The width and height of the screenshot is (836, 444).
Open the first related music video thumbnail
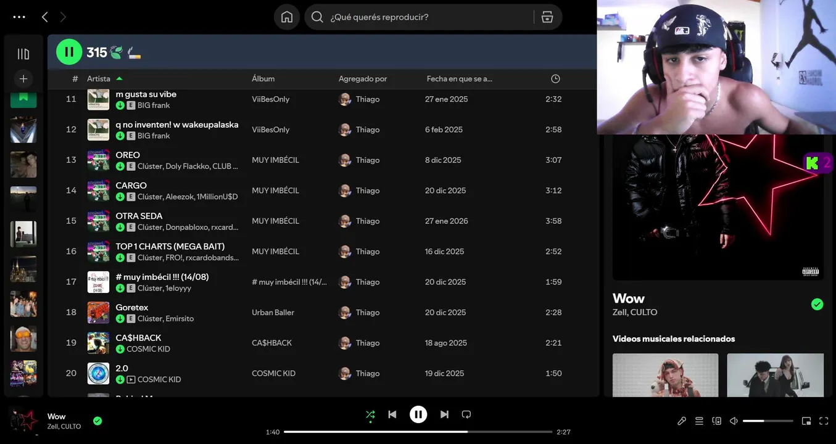coord(665,375)
